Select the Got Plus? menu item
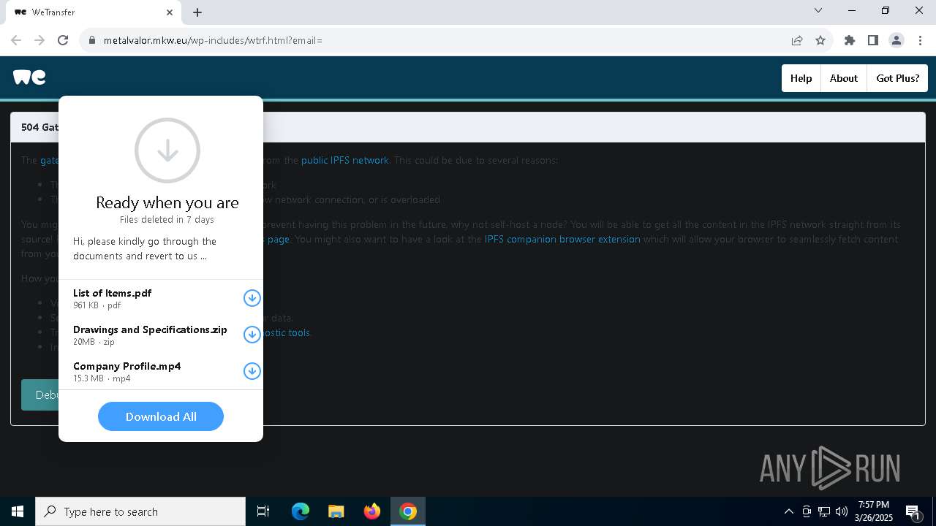The height and width of the screenshot is (526, 936). 897,78
